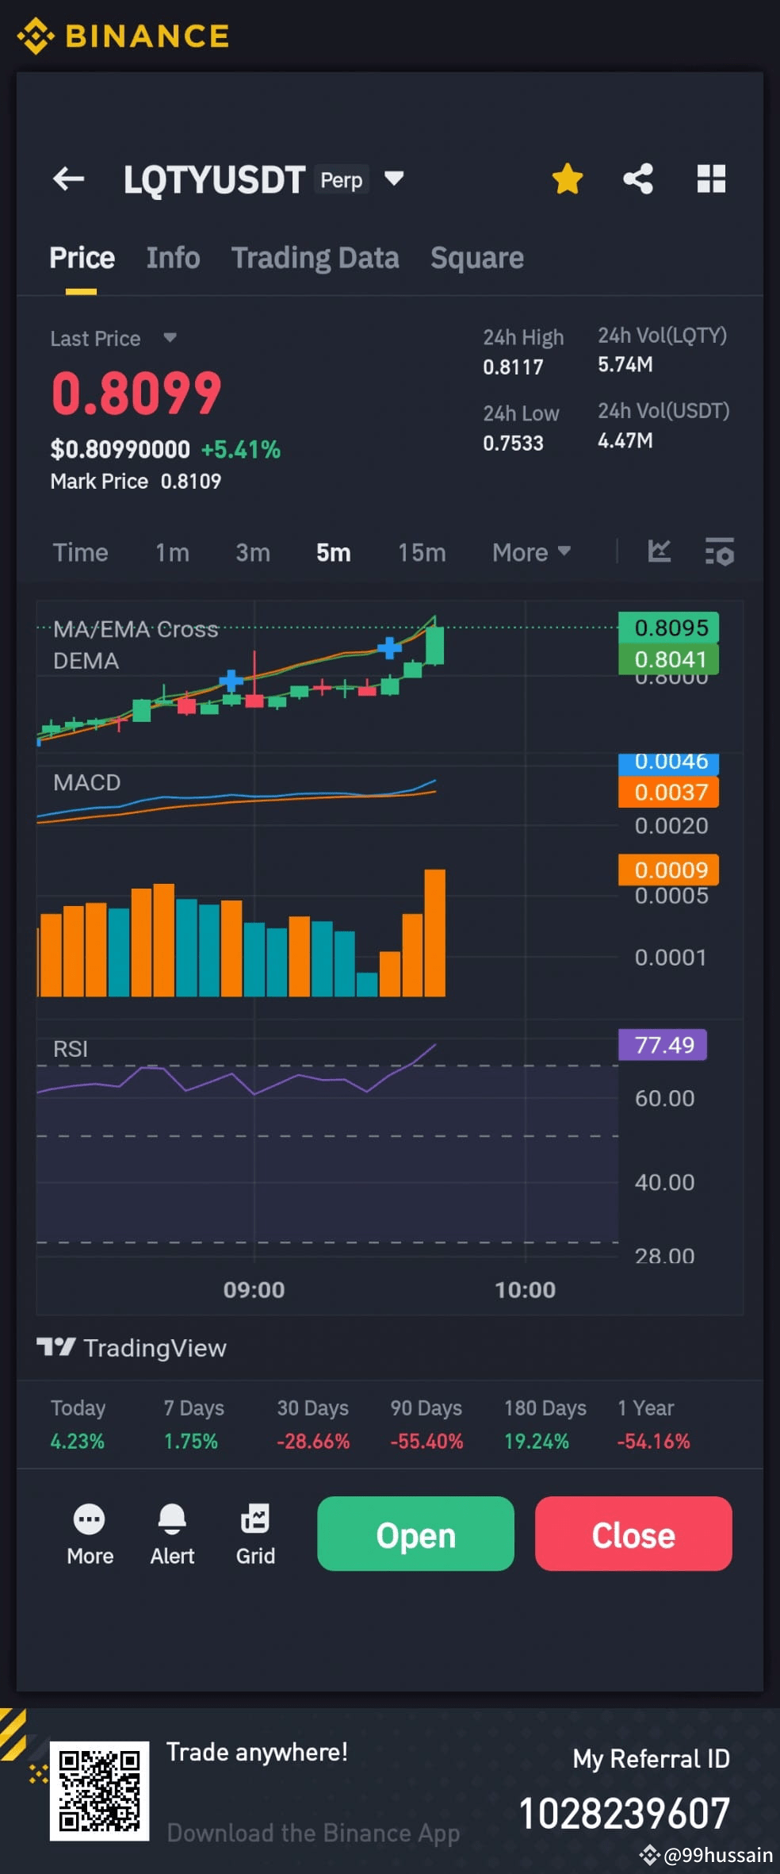Click the 0.8095 current price tag

tap(669, 628)
